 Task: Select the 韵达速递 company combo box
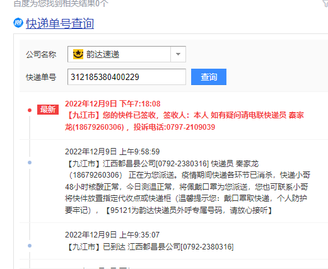[127, 54]
